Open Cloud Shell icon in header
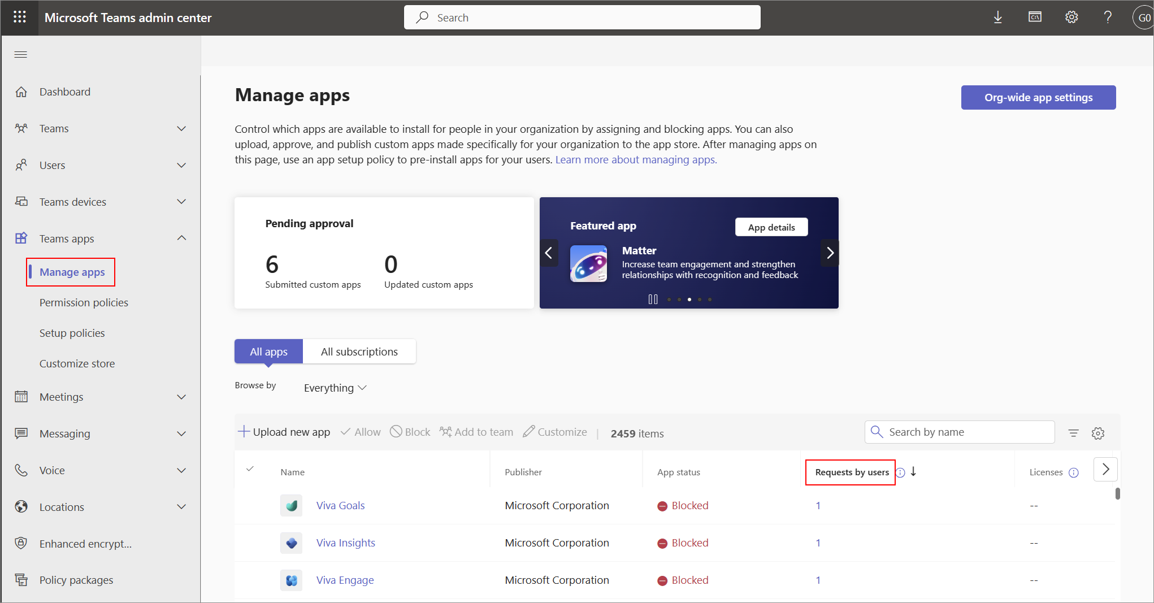This screenshot has height=603, width=1154. point(1035,18)
